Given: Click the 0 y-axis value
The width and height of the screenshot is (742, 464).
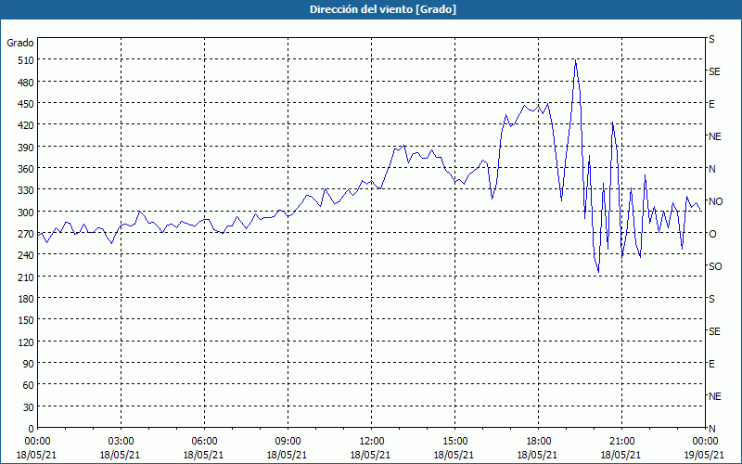Looking at the screenshot, I should pos(32,429).
